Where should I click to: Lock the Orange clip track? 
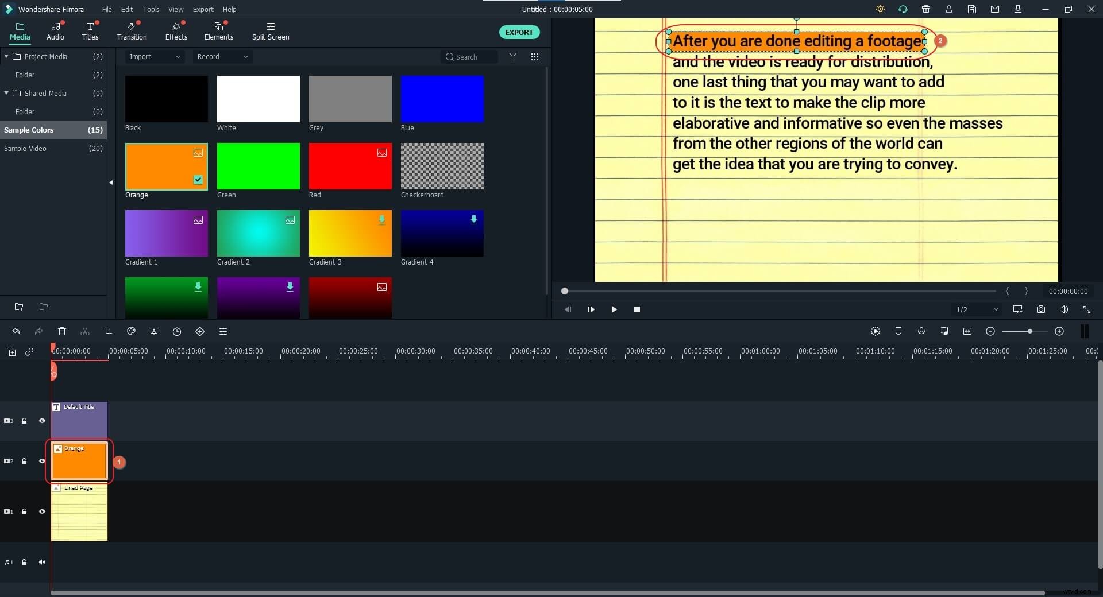[24, 461]
